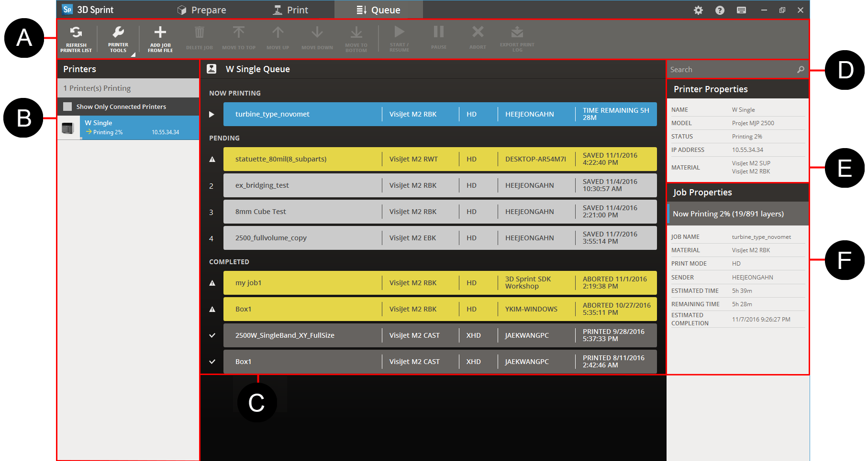
Task: Click the Refresh Printer List icon
Action: pos(76,32)
